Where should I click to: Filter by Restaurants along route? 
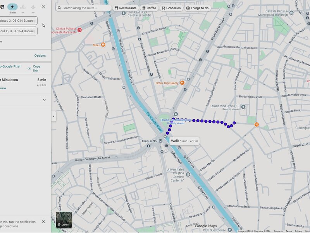pyautogui.click(x=126, y=8)
